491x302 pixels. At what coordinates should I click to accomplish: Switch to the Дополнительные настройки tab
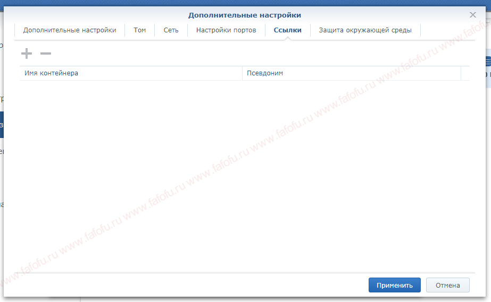pyautogui.click(x=70, y=30)
